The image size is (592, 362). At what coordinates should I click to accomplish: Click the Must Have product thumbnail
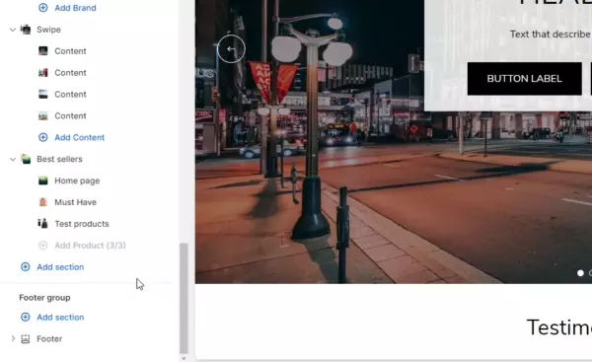tap(43, 202)
